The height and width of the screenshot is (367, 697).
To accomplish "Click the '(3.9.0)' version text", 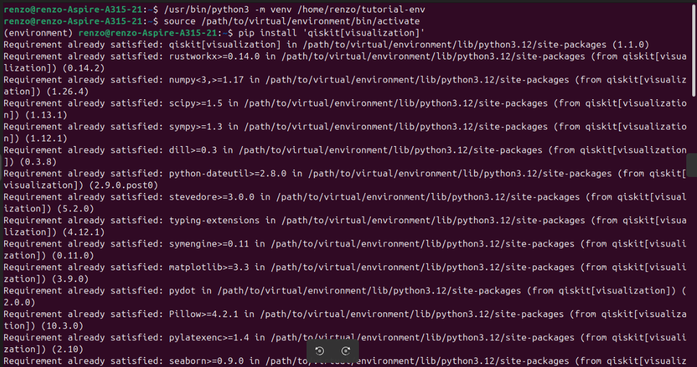I will coord(70,279).
